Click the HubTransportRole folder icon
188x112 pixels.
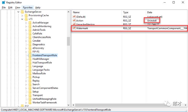(x=30, y=63)
